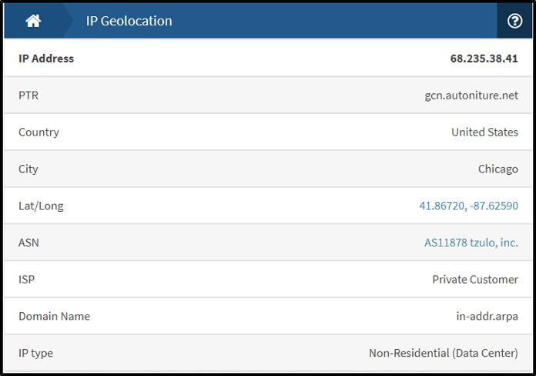Click the PTR value gcn.autoniture.net
536x376 pixels.
(471, 96)
